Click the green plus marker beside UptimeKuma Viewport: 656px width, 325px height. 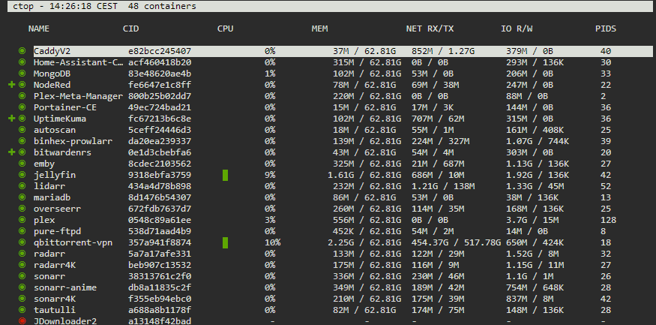pos(12,119)
